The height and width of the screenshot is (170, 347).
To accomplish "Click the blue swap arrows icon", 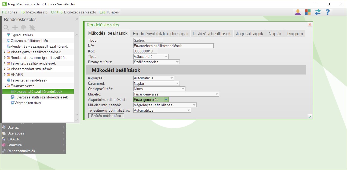I will click(x=317, y=12).
